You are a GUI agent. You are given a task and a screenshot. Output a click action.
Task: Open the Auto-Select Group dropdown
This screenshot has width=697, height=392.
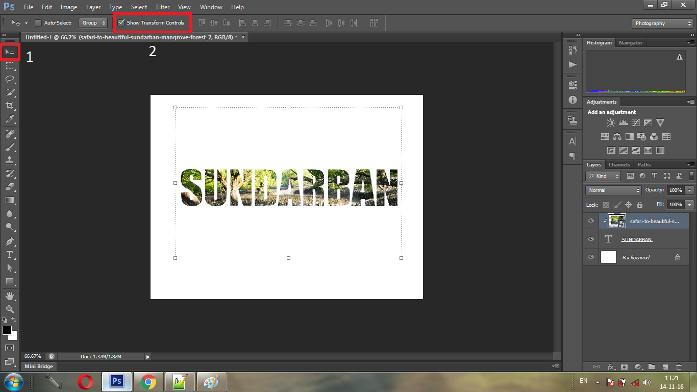coord(93,23)
